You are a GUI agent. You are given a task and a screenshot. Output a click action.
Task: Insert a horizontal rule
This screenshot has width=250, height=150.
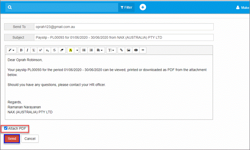coord(143,50)
